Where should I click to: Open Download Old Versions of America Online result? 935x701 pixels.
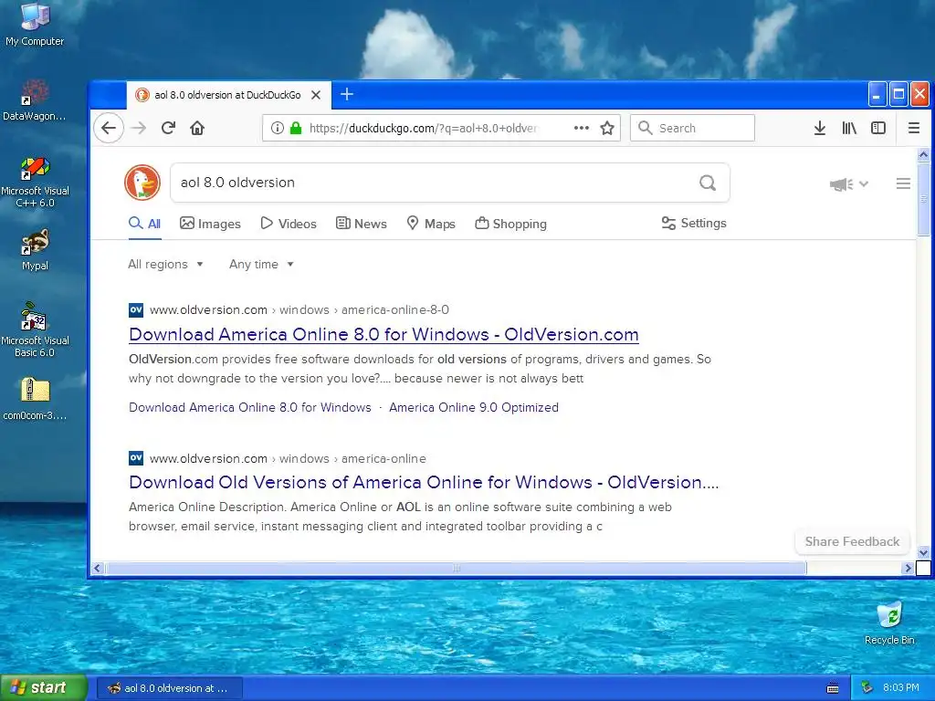[x=424, y=482]
